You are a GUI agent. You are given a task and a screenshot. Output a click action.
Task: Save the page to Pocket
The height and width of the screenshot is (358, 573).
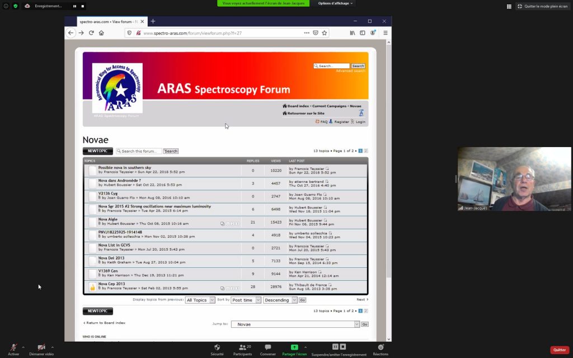[x=316, y=33]
